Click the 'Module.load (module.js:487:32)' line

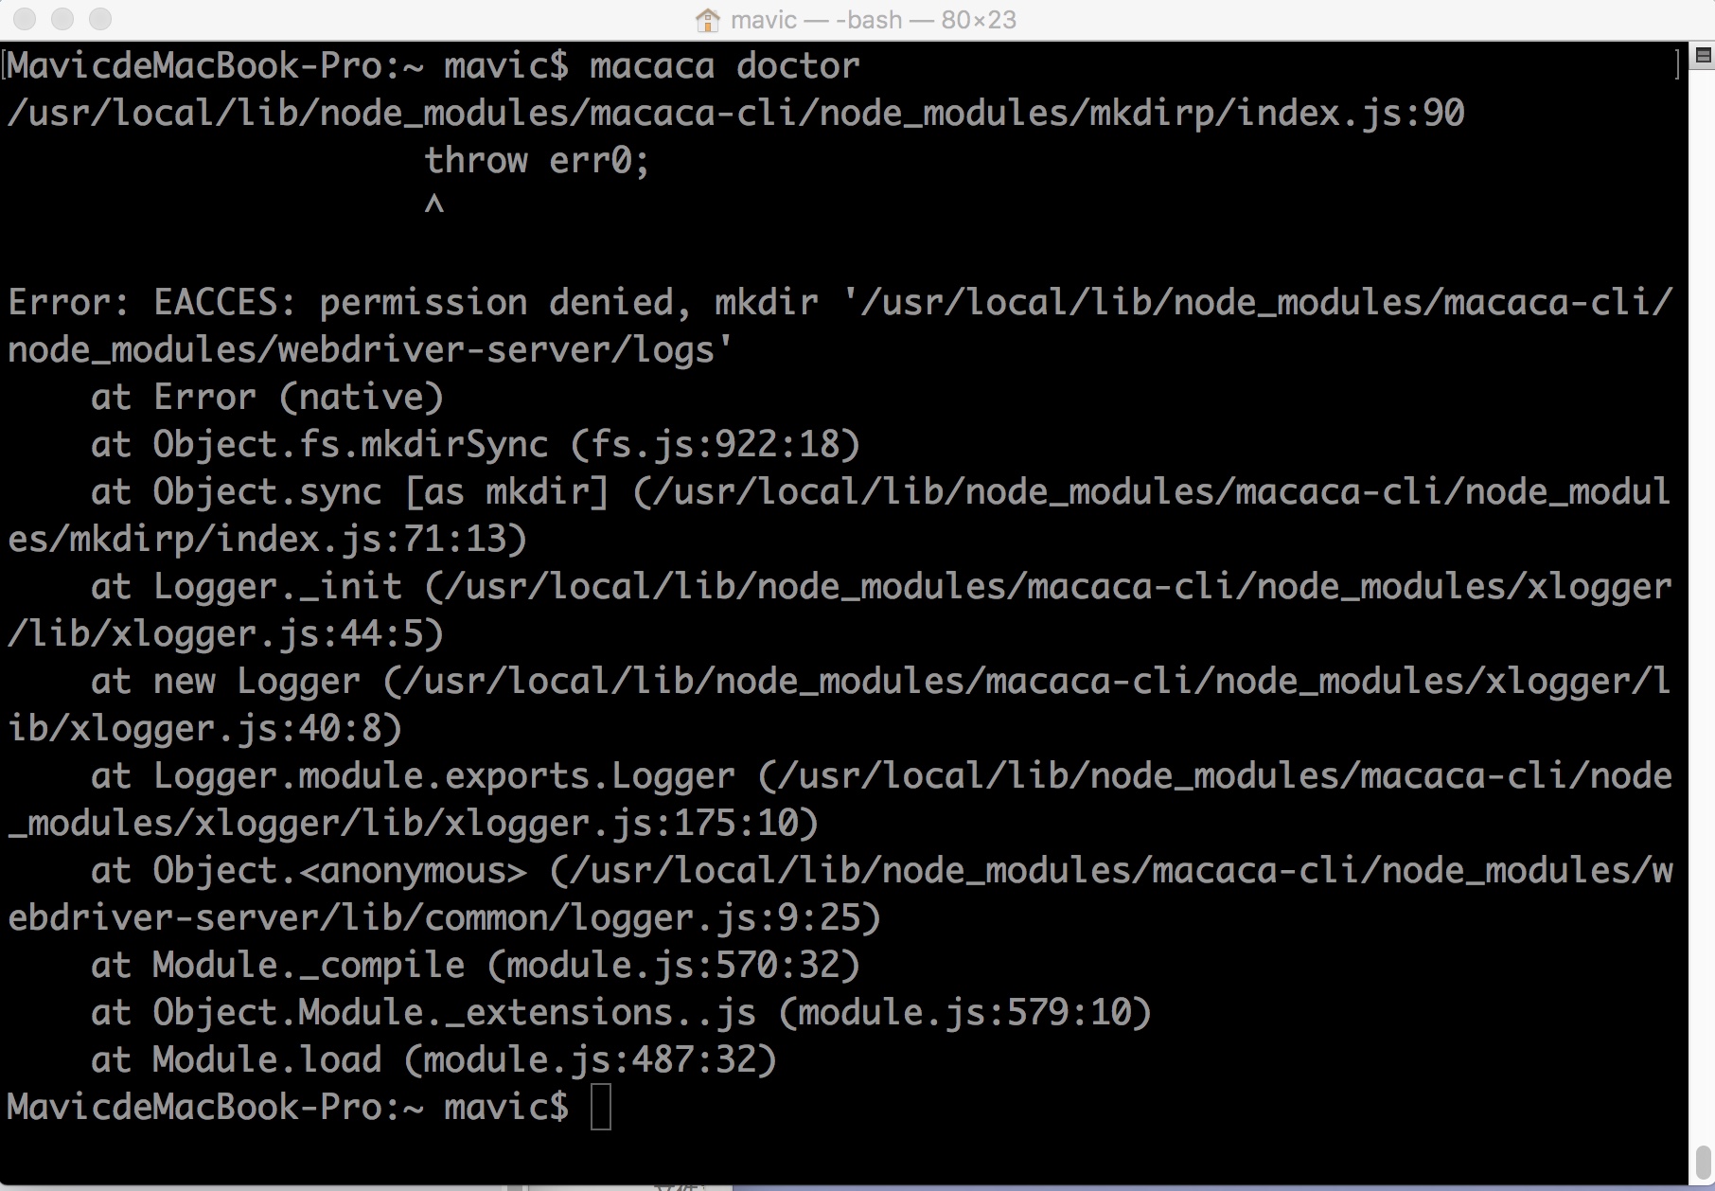pos(465,1060)
